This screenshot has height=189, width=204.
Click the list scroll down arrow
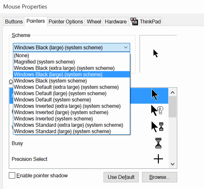pos(173,164)
